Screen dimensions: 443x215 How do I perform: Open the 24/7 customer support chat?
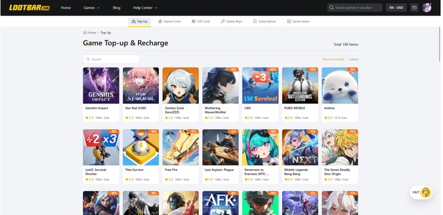pyautogui.click(x=421, y=192)
